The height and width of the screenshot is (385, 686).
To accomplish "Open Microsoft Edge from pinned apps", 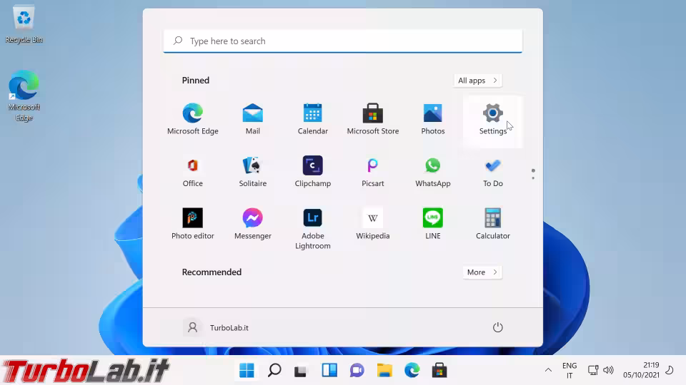I will [192, 119].
